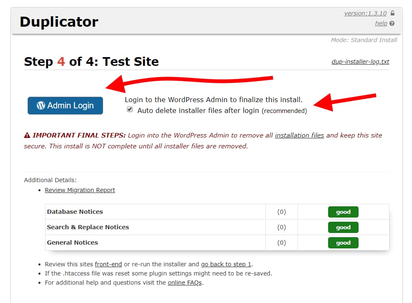Click the good button for Search & Replace Notices
412x303 pixels.
343,227
